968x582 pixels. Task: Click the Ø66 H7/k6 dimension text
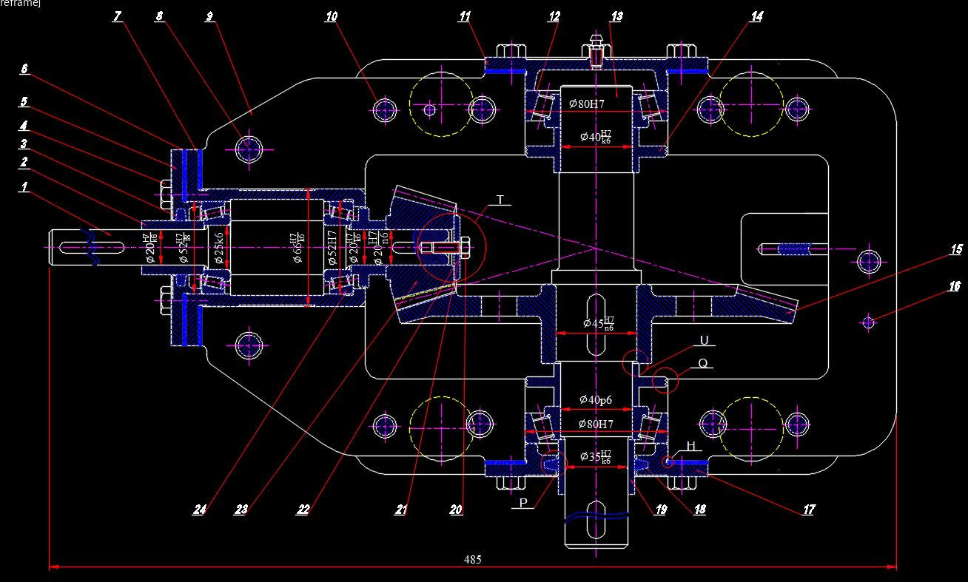tap(297, 246)
